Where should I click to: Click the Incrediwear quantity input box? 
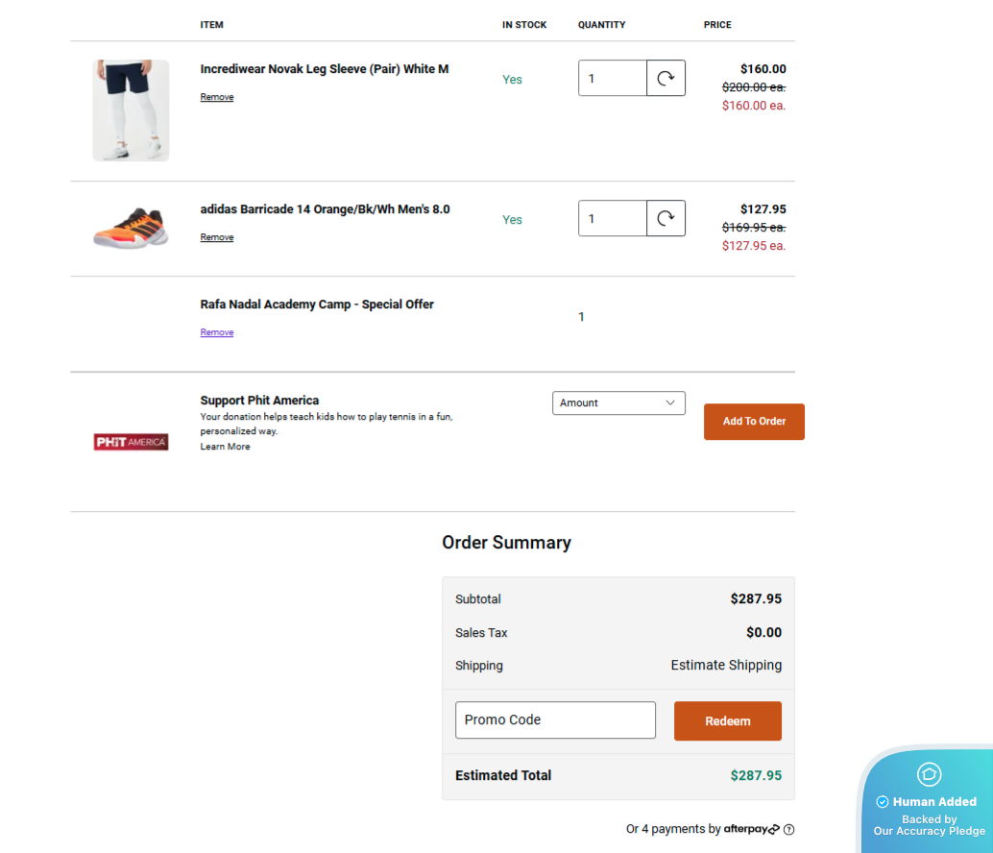[x=612, y=79]
